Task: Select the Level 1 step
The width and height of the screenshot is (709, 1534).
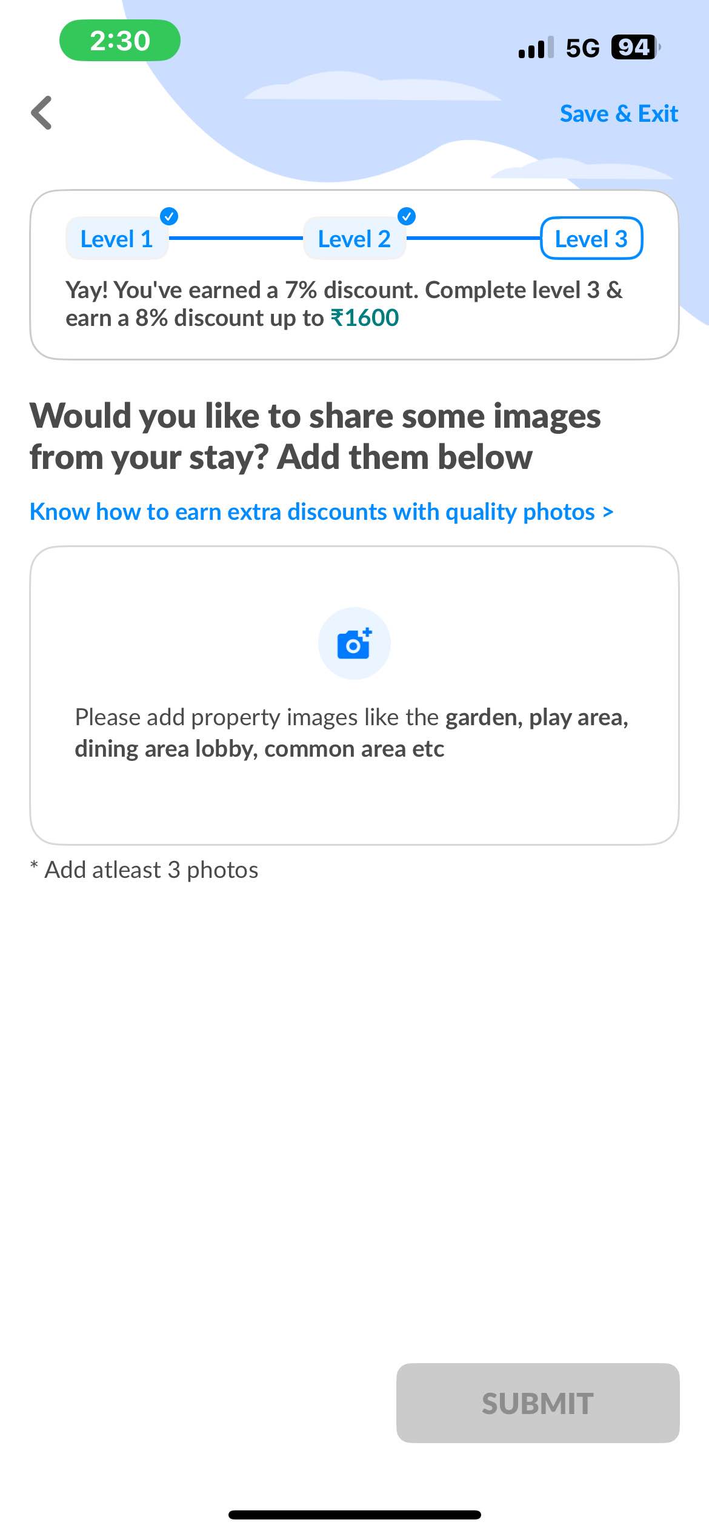Action: pos(117,239)
